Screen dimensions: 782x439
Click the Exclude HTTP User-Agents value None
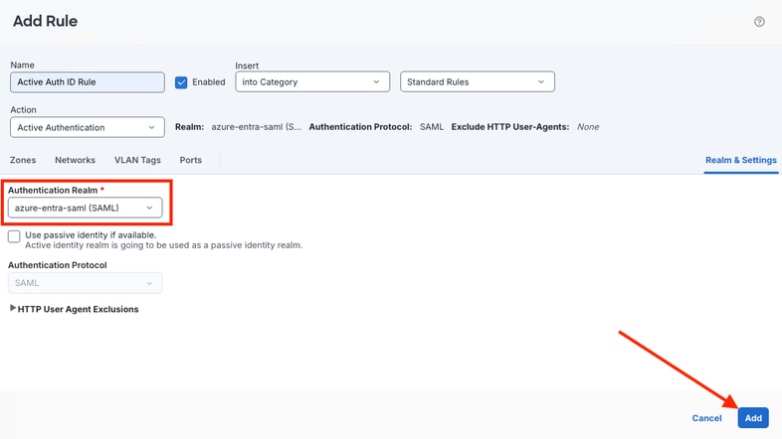pos(588,127)
